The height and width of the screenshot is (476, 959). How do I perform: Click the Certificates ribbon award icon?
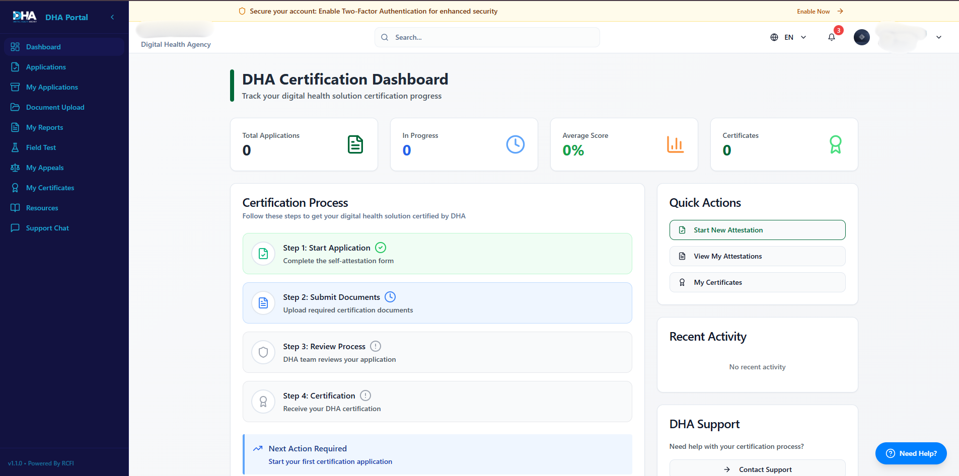835,144
